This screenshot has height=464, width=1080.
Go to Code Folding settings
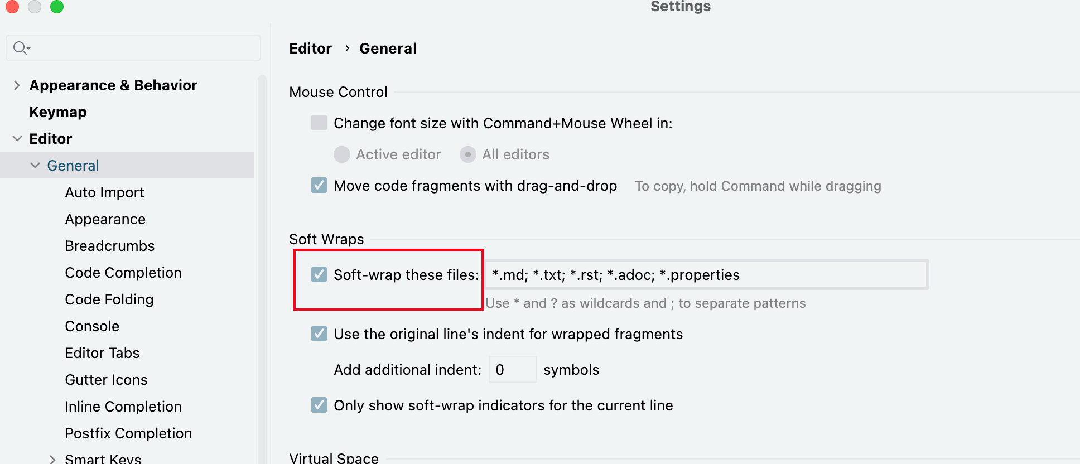pos(109,299)
